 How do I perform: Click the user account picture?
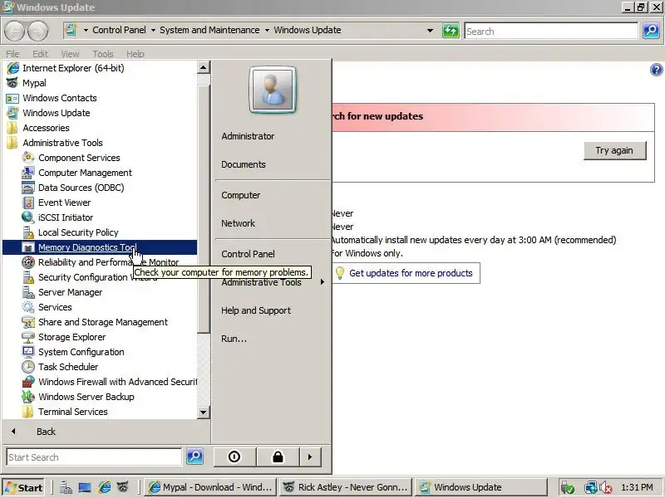coord(273,90)
